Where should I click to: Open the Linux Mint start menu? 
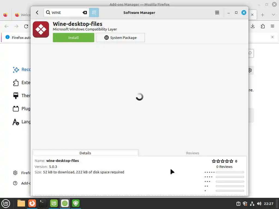(6, 204)
